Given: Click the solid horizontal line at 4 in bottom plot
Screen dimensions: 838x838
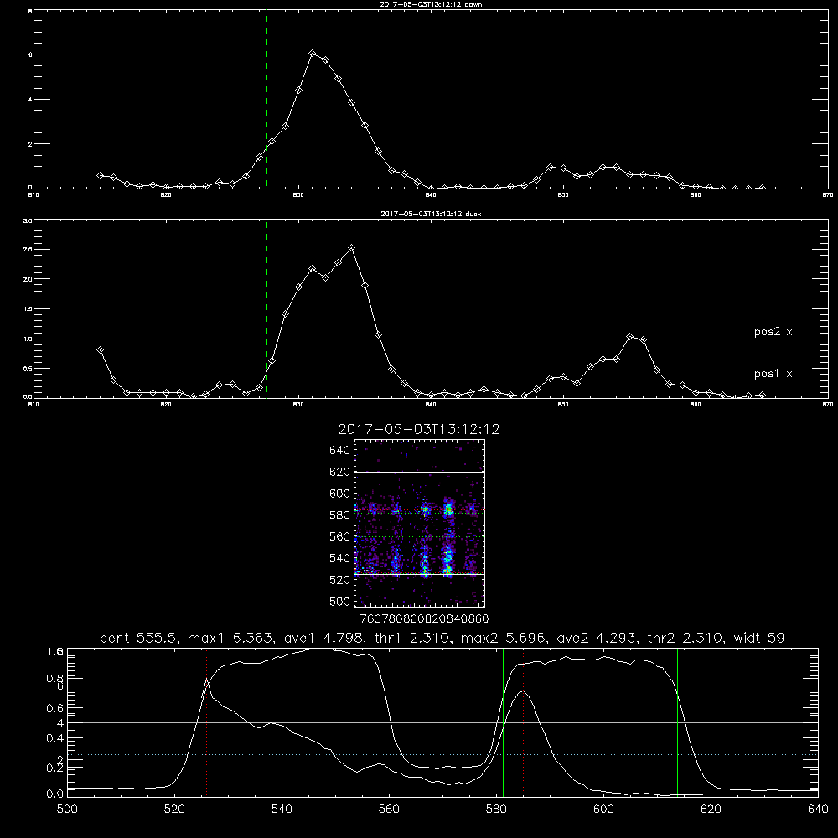Looking at the screenshot, I should (442, 722).
